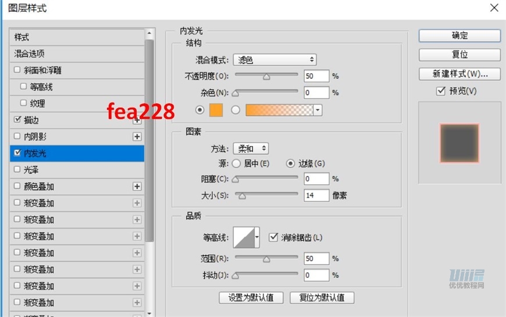Image resolution: width=506 pixels, height=317 pixels.
Task: Open the 等高线 contour thumbnail picker
Action: 244,237
